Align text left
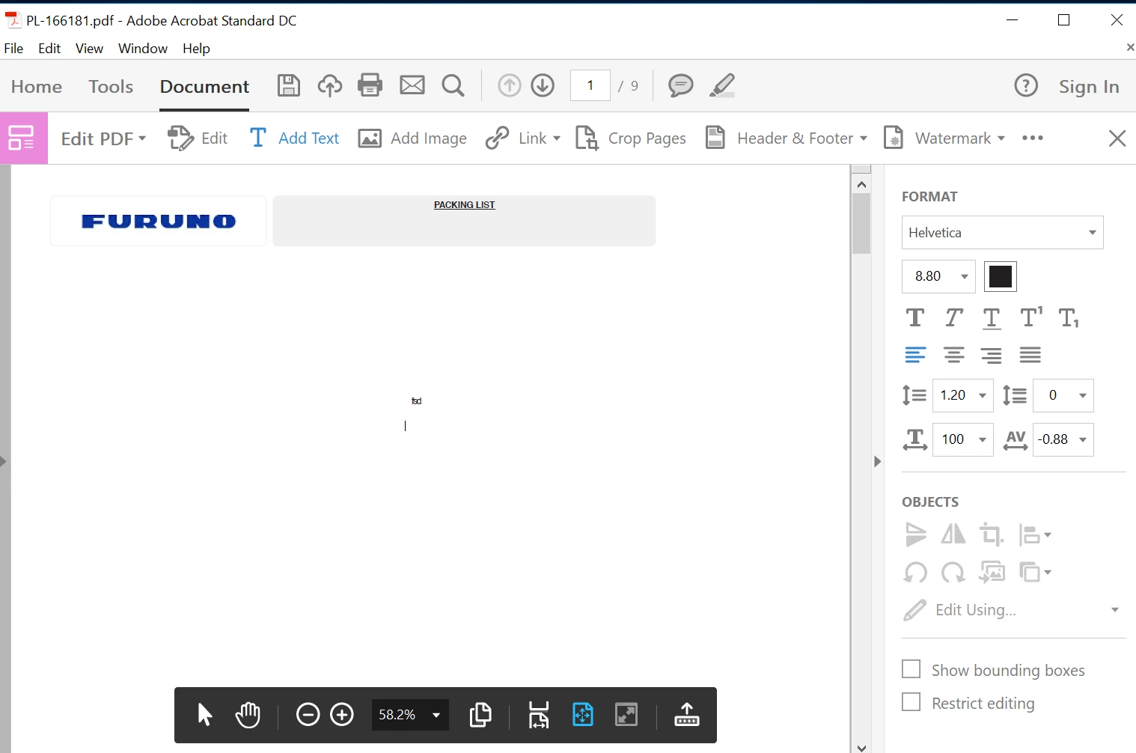Viewport: 1136px width, 753px height. pyautogui.click(x=915, y=355)
